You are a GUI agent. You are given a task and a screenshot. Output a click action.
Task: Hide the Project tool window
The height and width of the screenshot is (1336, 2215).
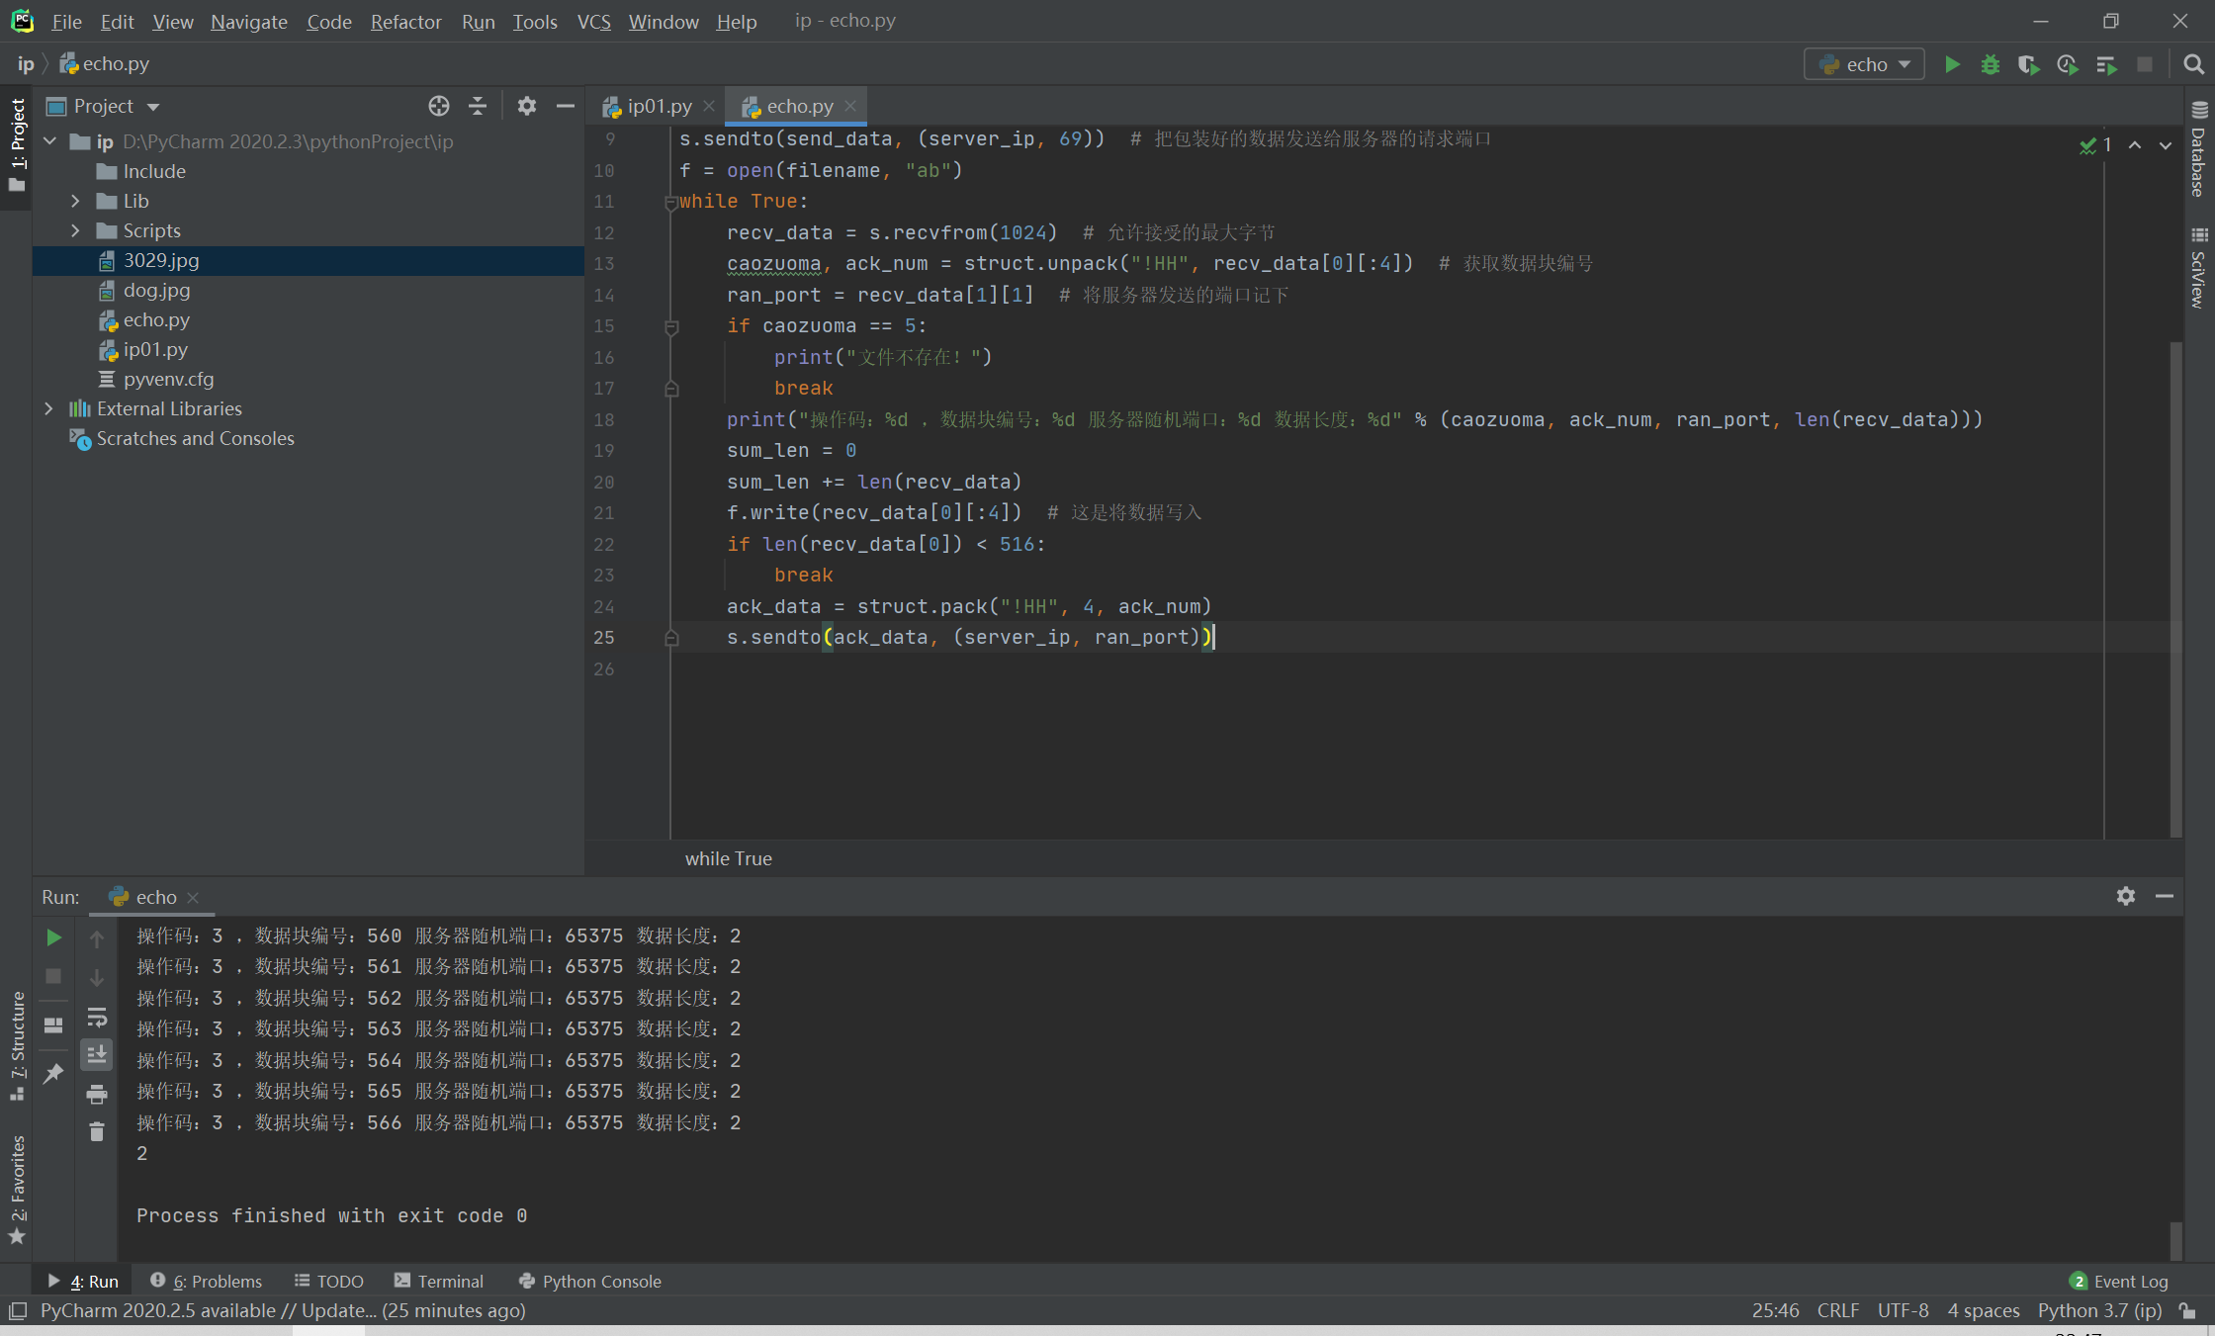coord(566,106)
